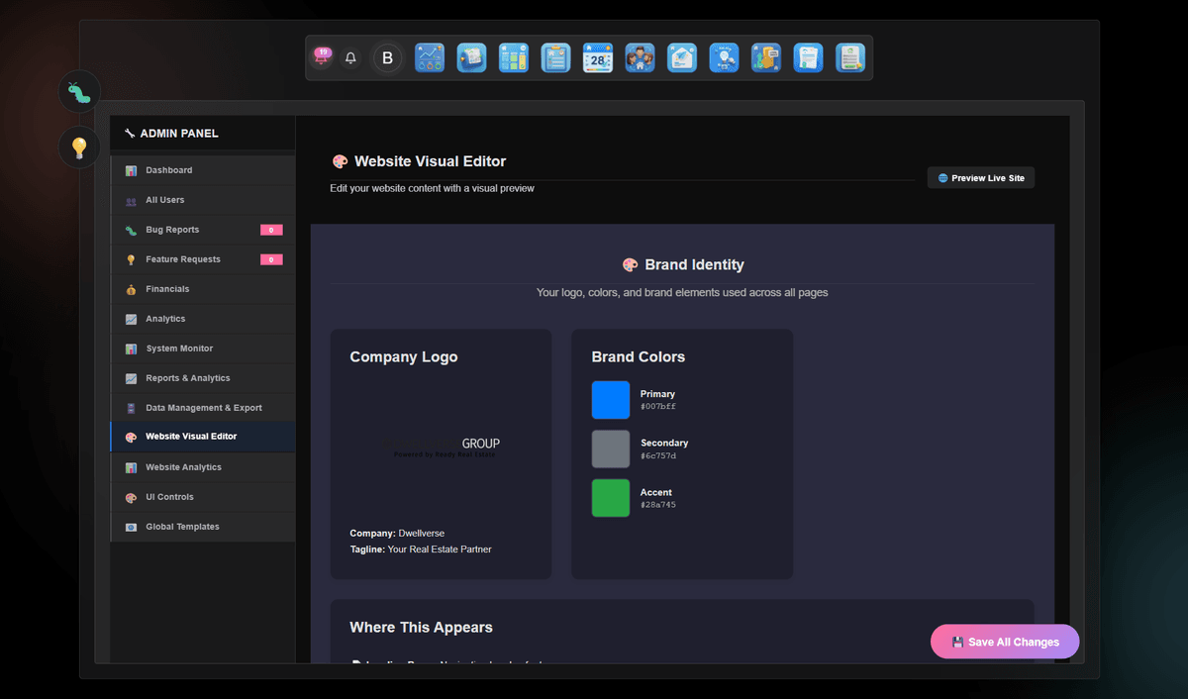The width and height of the screenshot is (1188, 699).
Task: Click the notification bell icon
Action: (350, 57)
